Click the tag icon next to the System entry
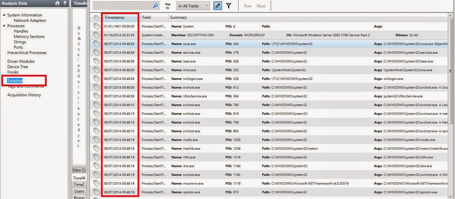Image resolution: width=455 pixels, height=199 pixels. click(96, 26)
